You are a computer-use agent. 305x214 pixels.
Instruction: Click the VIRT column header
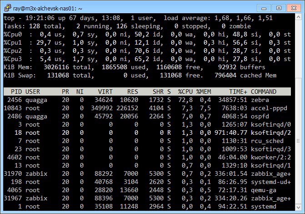[x=105, y=92]
